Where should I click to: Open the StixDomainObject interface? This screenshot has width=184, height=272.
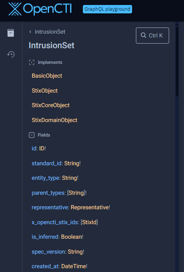(x=55, y=120)
